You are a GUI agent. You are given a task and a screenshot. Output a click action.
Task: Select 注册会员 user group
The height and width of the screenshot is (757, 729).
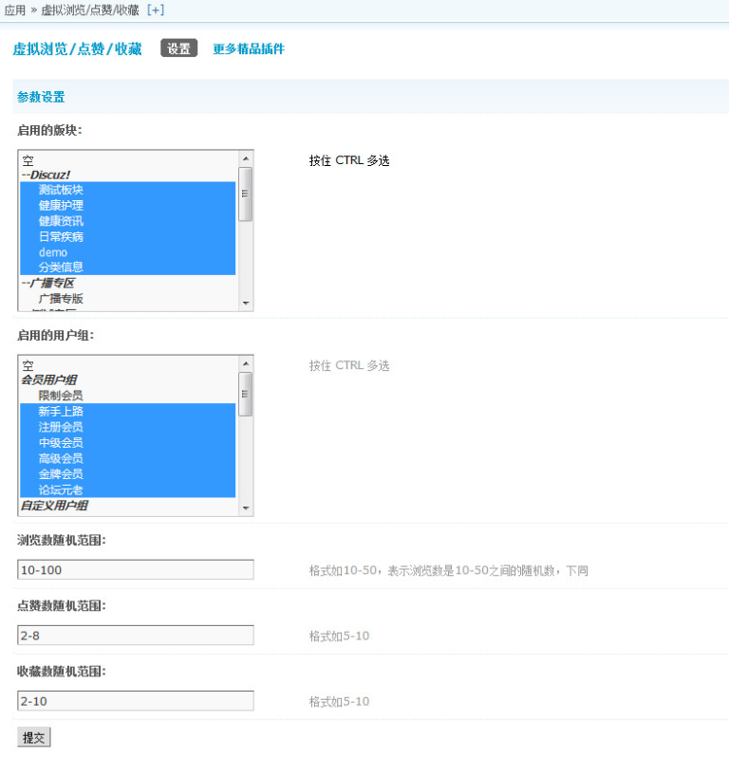click(127, 427)
